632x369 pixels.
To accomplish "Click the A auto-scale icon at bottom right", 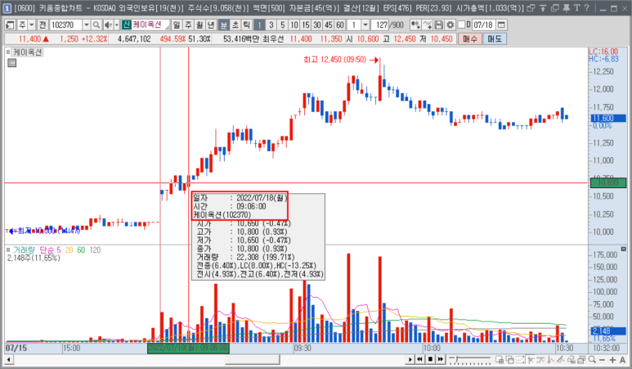I will [x=623, y=360].
